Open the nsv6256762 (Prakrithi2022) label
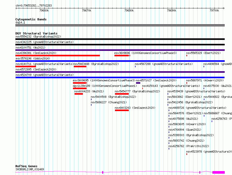The width and height of the screenshot is (232, 175). [189, 146]
